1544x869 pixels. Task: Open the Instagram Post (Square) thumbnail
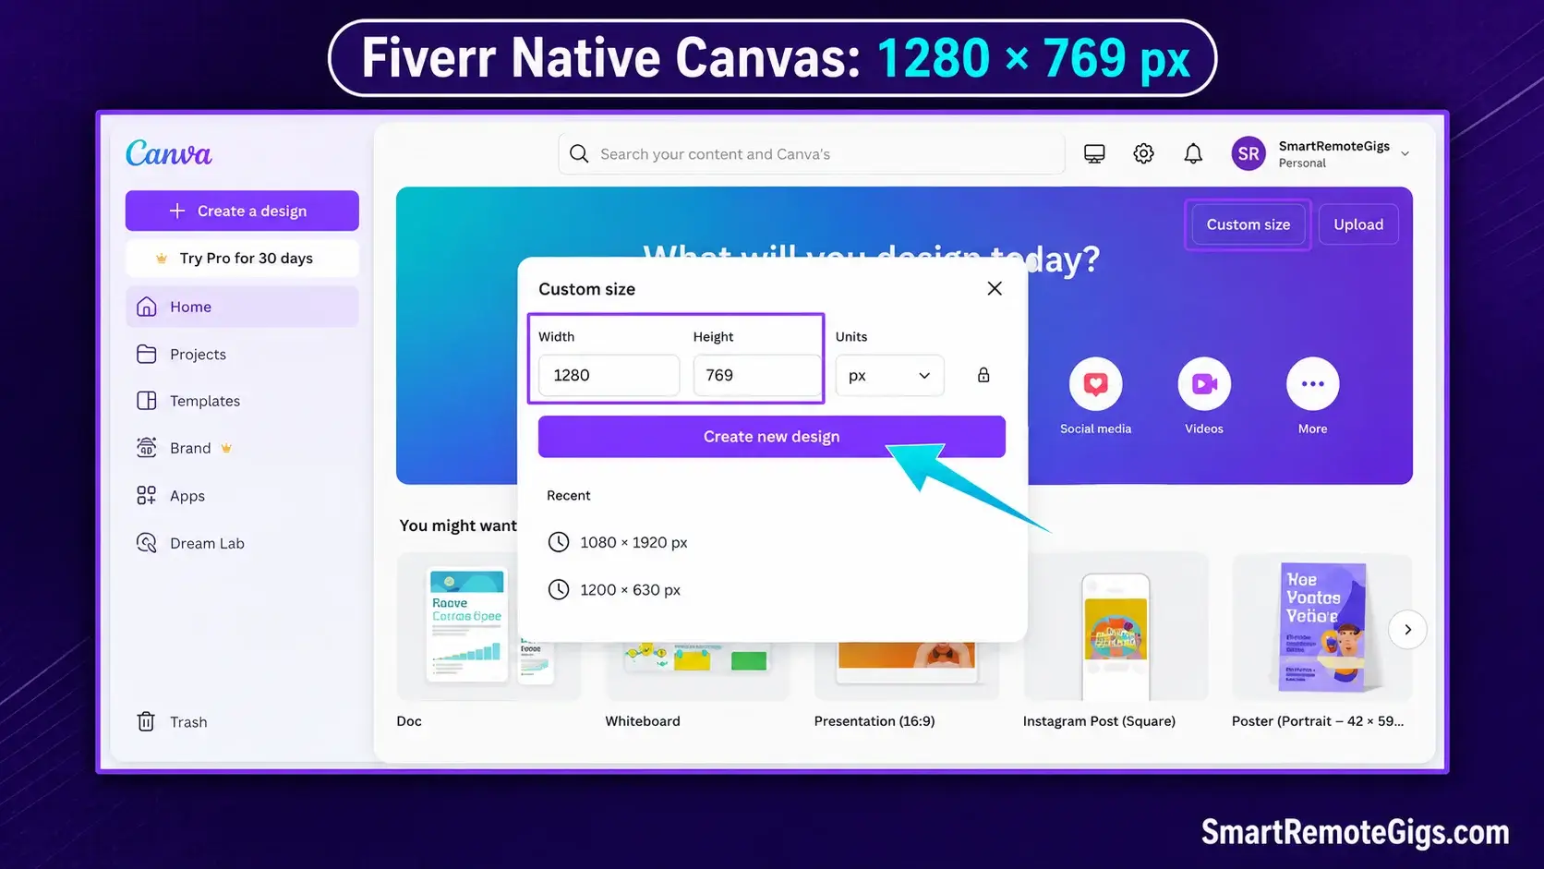click(x=1116, y=626)
